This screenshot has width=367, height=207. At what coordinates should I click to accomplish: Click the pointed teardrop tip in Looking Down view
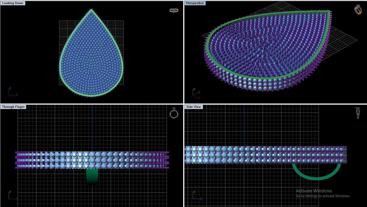pos(91,10)
